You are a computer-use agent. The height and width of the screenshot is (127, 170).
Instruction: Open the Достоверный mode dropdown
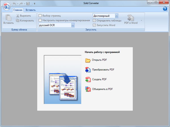click(x=117, y=16)
